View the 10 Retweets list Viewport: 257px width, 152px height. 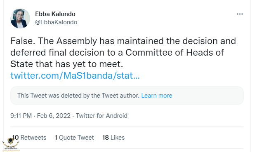click(x=29, y=138)
